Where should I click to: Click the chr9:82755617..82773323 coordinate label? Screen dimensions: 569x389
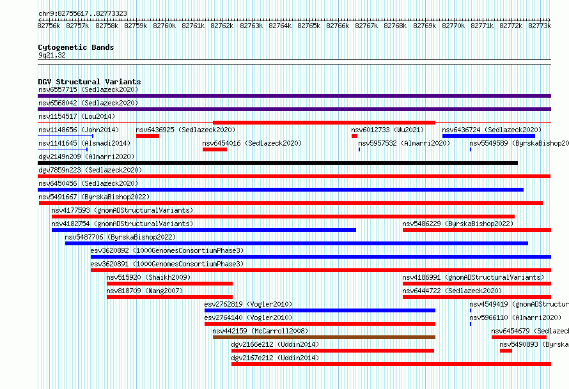[82, 13]
